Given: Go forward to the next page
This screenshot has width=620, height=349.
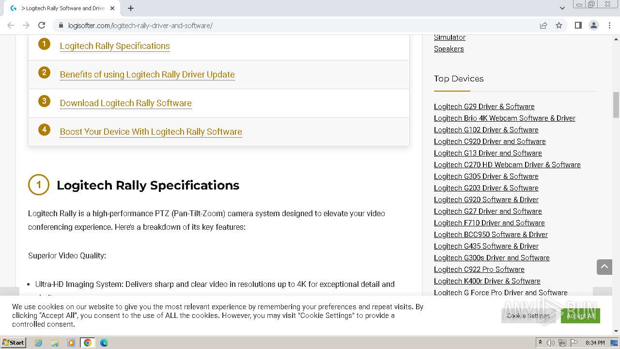Looking at the screenshot, I should click(26, 25).
